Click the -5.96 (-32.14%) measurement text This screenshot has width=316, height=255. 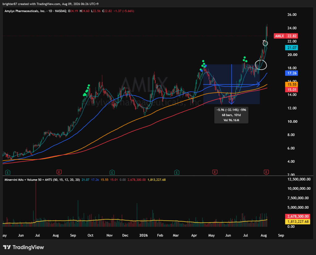[x=231, y=110]
